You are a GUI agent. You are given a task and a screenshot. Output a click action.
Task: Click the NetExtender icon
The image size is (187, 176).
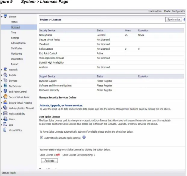coord(5,86)
